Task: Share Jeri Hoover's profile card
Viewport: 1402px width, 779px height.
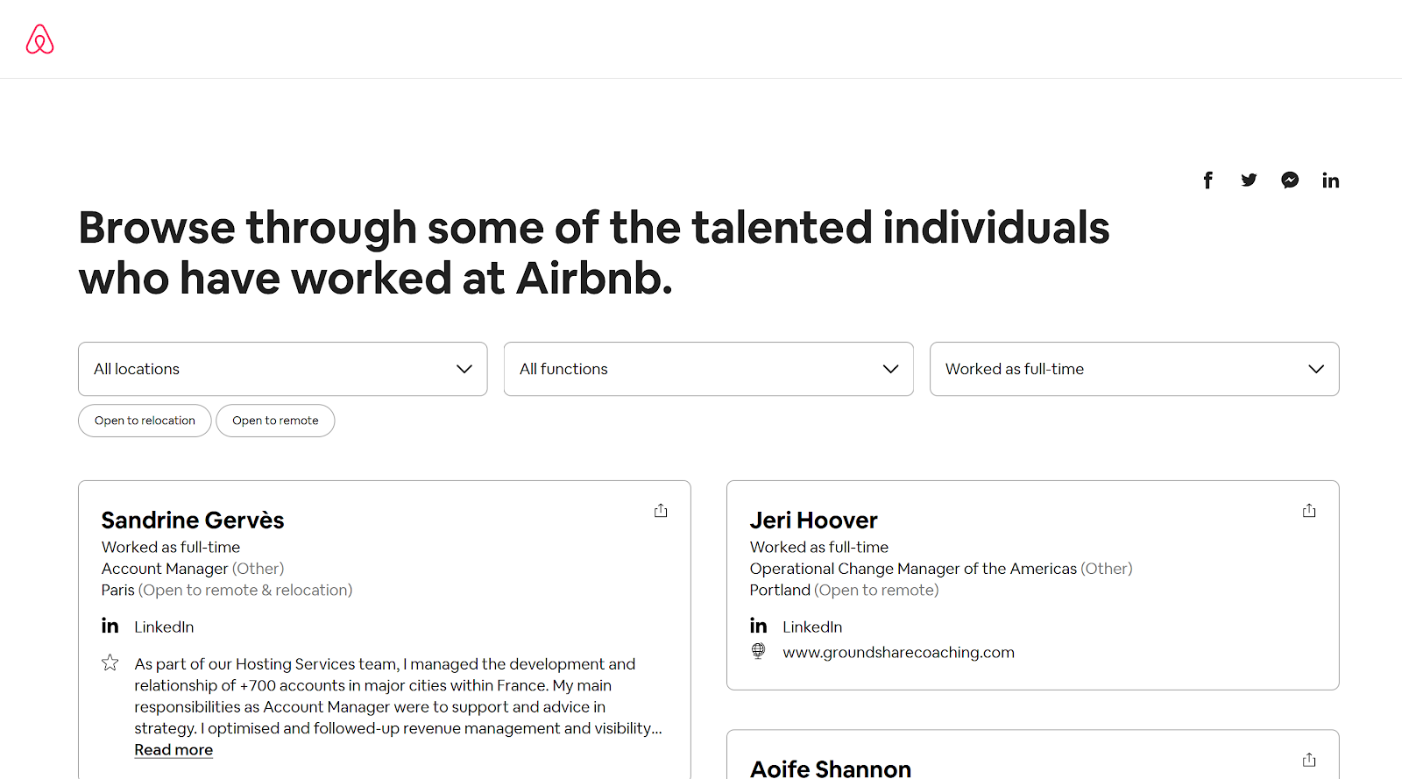Action: click(1309, 510)
